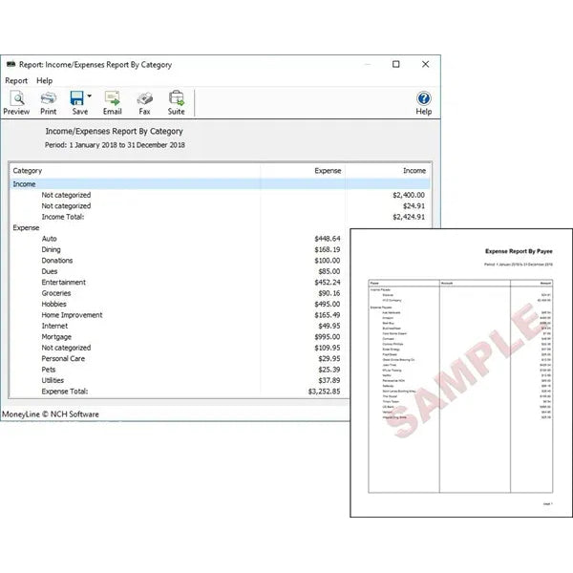The image size is (573, 573).
Task: Click the Fax toolbar icon
Action: click(145, 98)
